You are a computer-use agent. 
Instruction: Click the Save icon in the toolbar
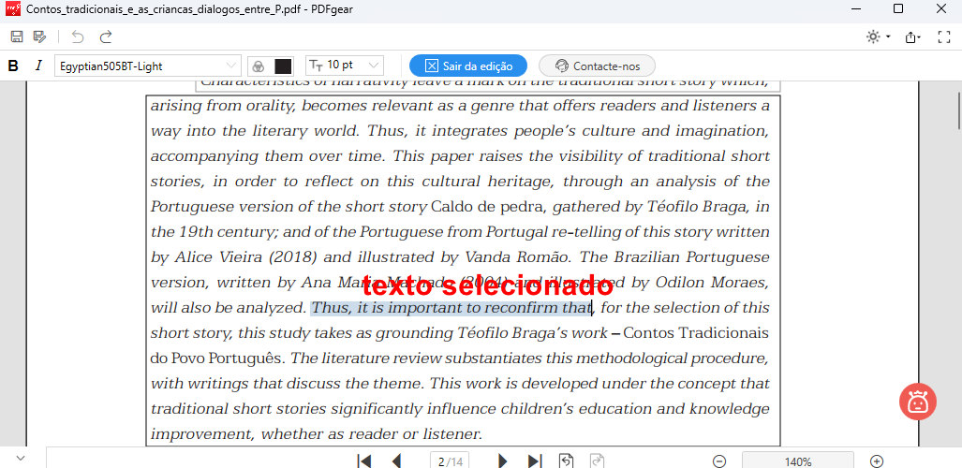17,37
